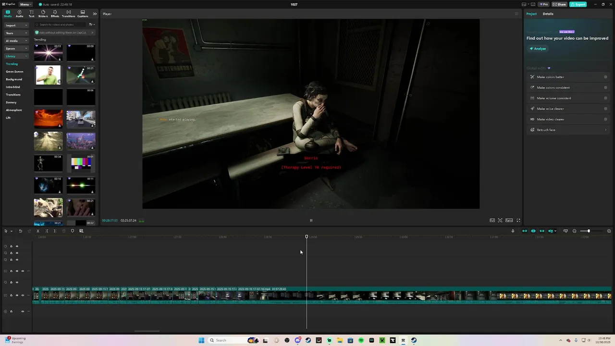Select the Split tool icon
Viewport: 615px width, 346px height.
pos(38,231)
